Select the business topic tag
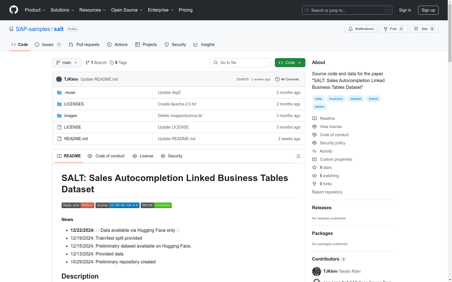 click(x=336, y=99)
